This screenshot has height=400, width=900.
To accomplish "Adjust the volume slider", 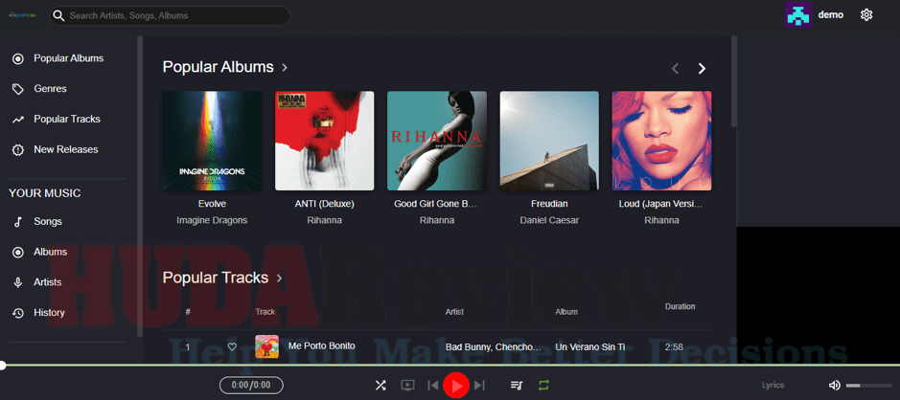I will tap(869, 386).
